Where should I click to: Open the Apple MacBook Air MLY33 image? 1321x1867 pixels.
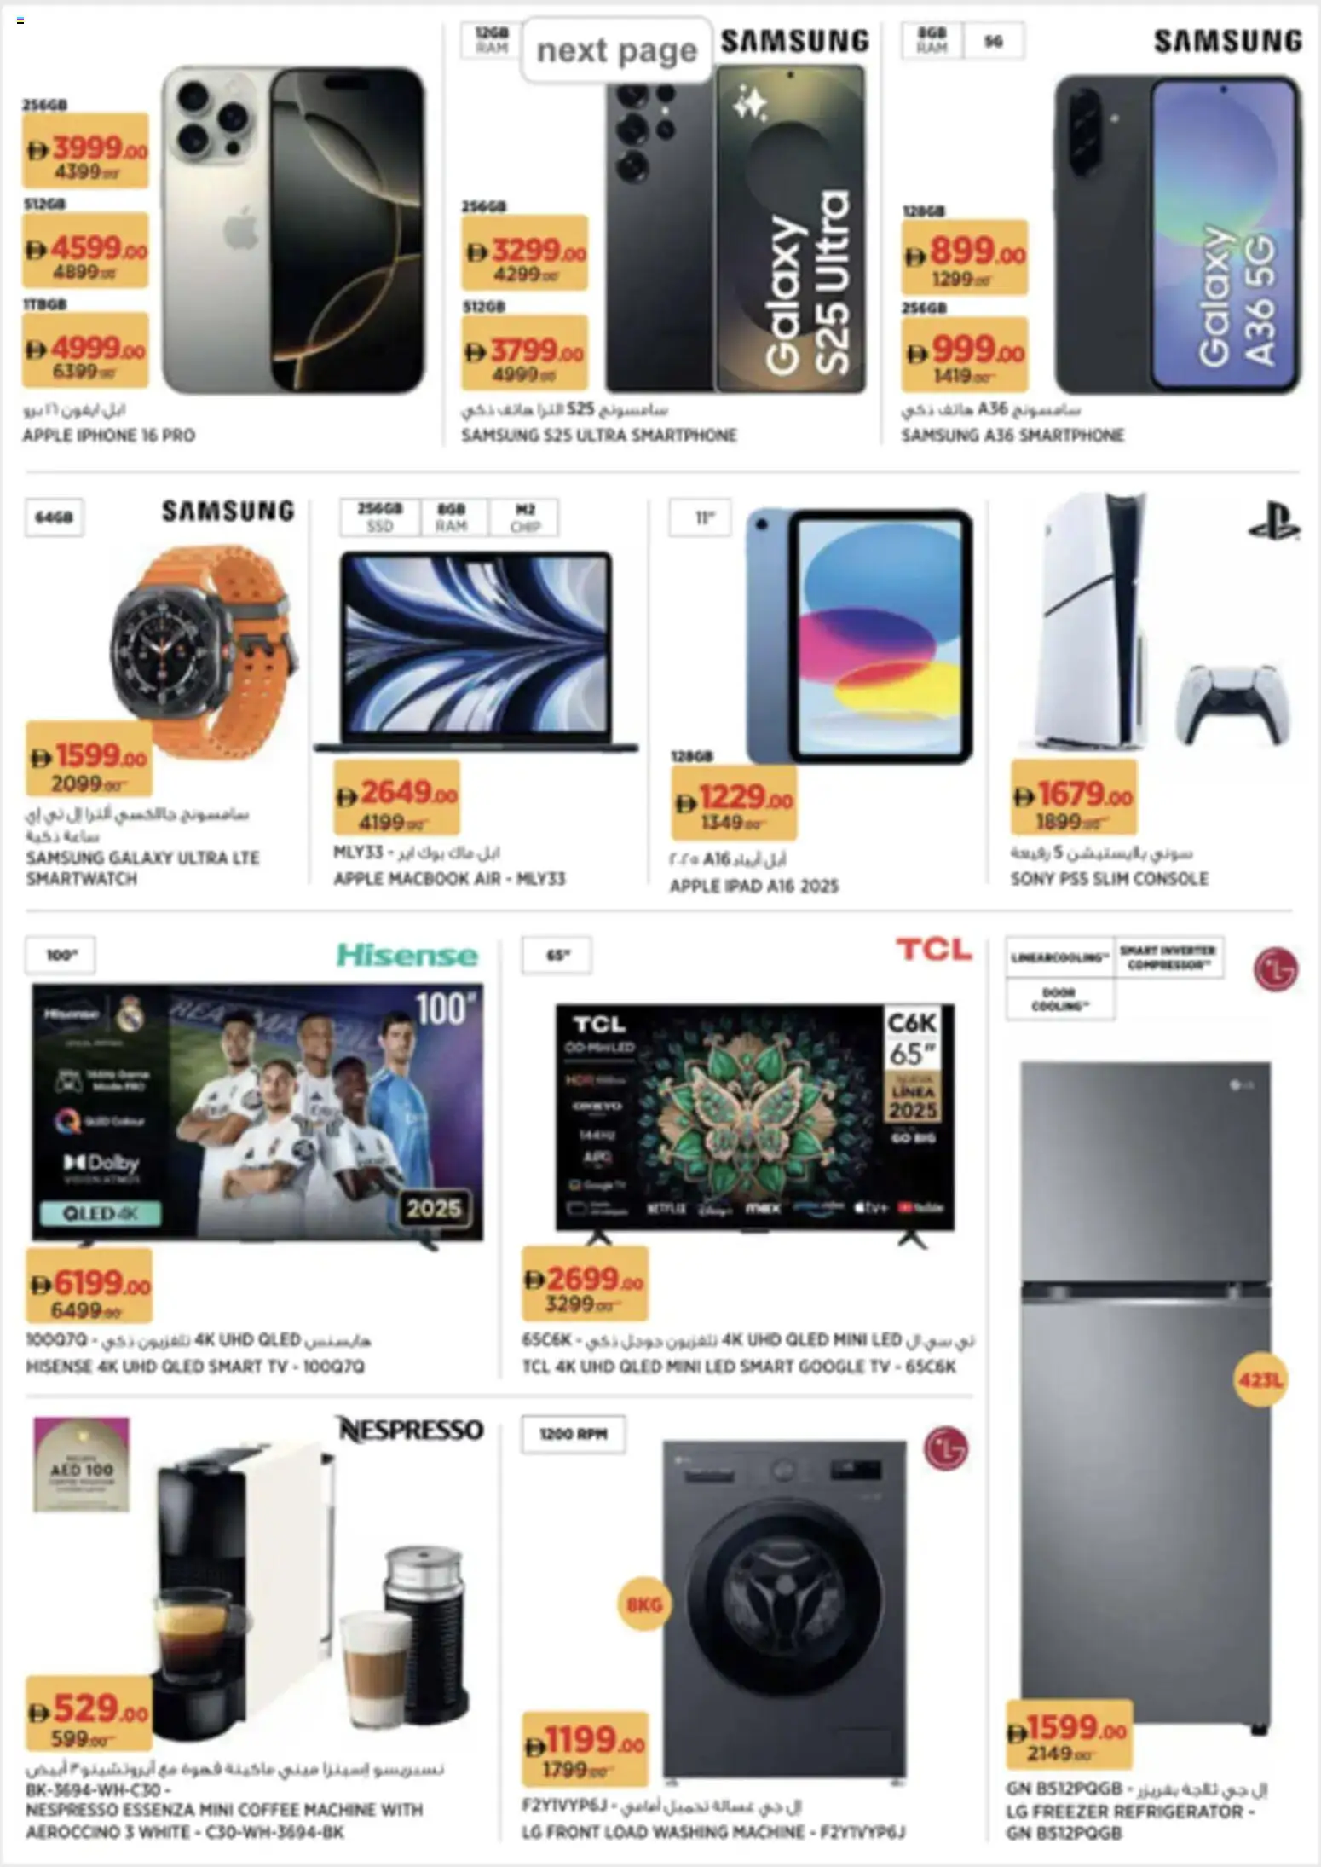[476, 652]
